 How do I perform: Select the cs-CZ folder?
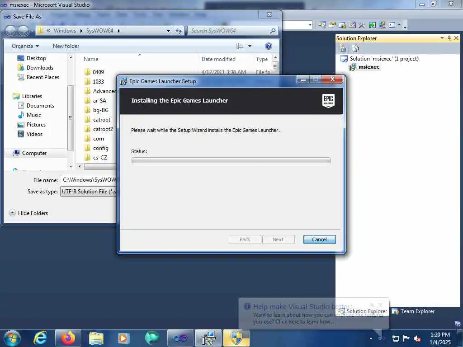[x=96, y=158]
